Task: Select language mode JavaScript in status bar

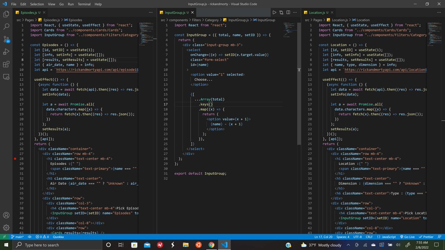Action: (x=386, y=237)
